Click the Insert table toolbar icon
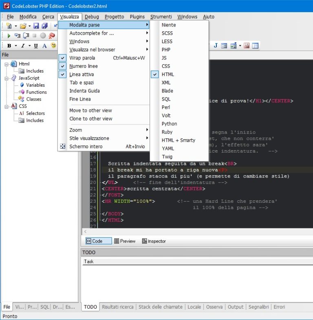This screenshot has height=320, width=313. click(255, 46)
